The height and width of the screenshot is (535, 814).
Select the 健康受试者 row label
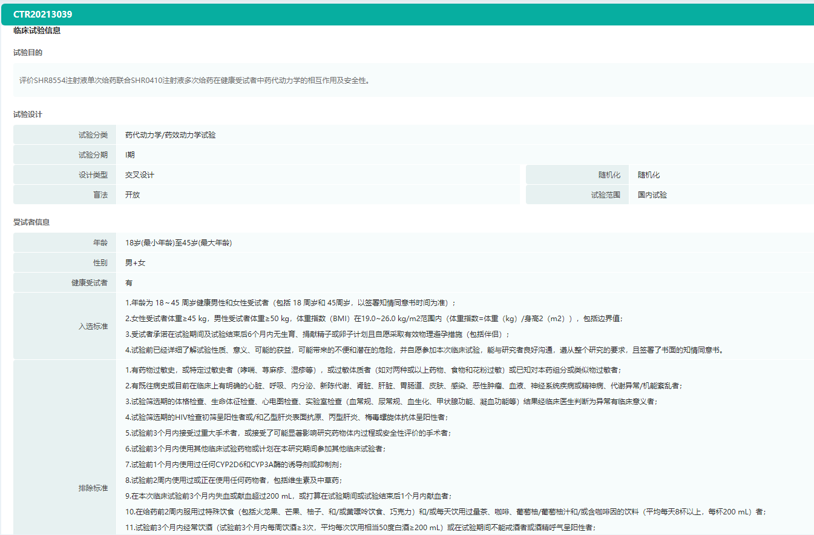click(89, 283)
